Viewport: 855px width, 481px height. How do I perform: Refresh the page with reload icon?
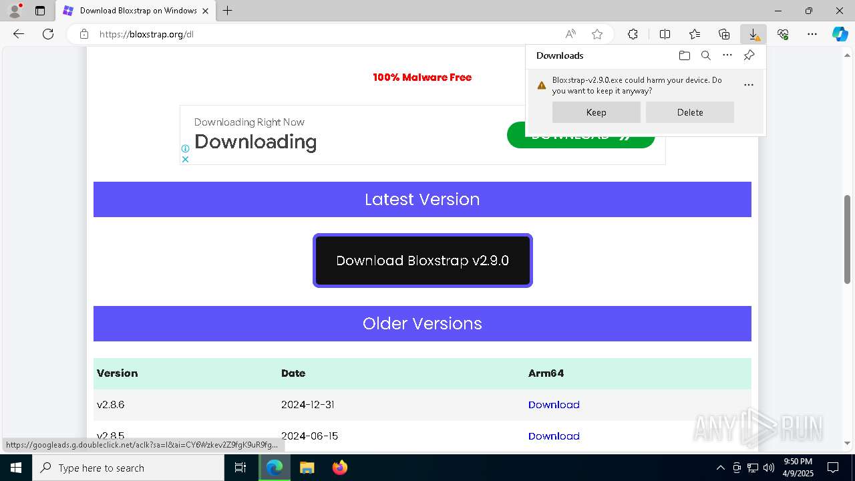click(48, 34)
